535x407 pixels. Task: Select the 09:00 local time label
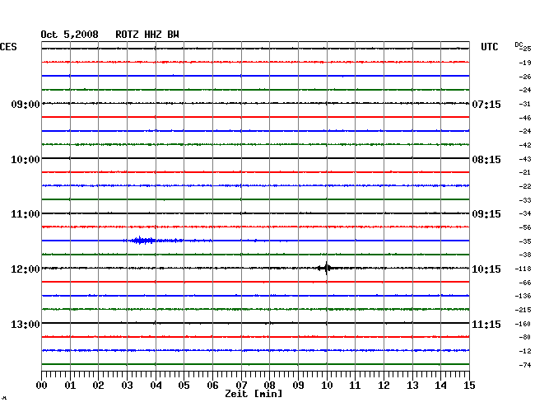coord(26,104)
